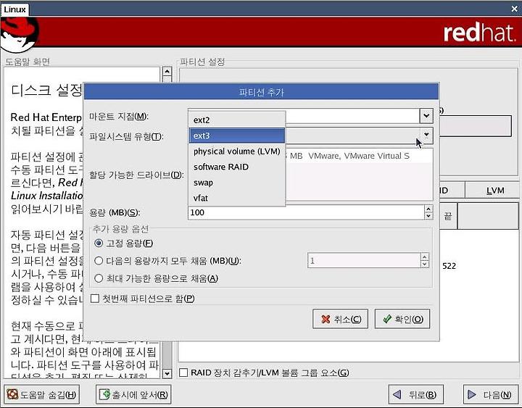Enable force to be a primary partition
This screenshot has width=522, height=408.
[95, 299]
